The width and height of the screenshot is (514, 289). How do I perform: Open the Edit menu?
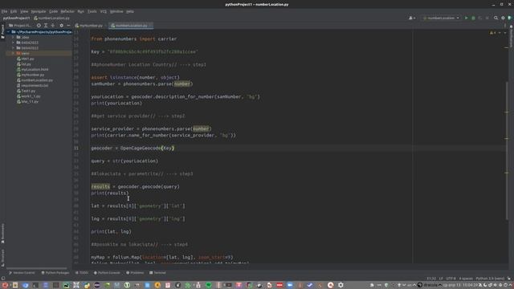point(14,11)
